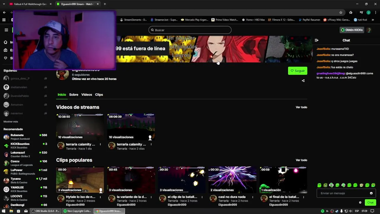The width and height of the screenshot is (380, 214).
Task: Open chat settings gear icon
Action: [360, 202]
